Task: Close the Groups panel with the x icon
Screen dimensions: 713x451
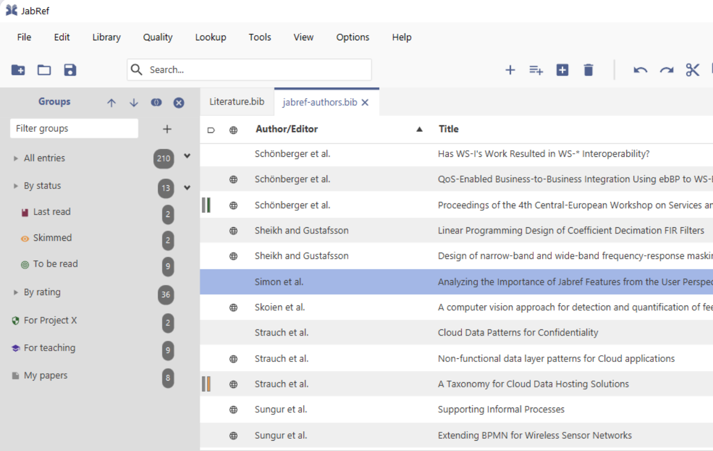Action: click(179, 103)
